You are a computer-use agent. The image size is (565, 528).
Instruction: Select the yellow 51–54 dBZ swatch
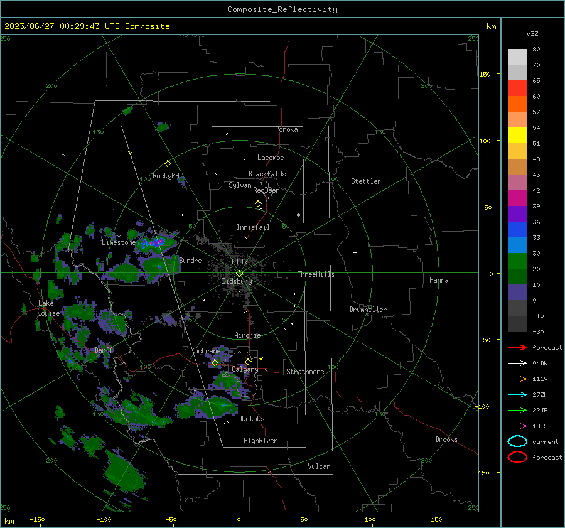(517, 136)
